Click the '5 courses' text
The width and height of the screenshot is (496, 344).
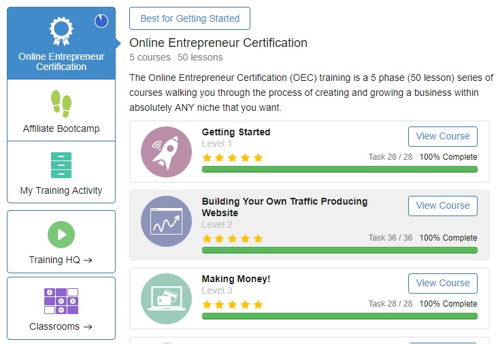pos(150,57)
